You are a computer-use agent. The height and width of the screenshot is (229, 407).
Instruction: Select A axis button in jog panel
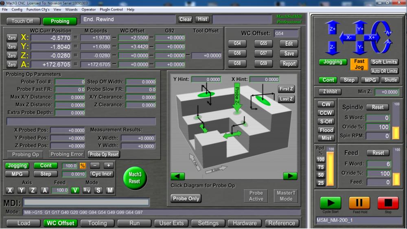tap(45, 190)
